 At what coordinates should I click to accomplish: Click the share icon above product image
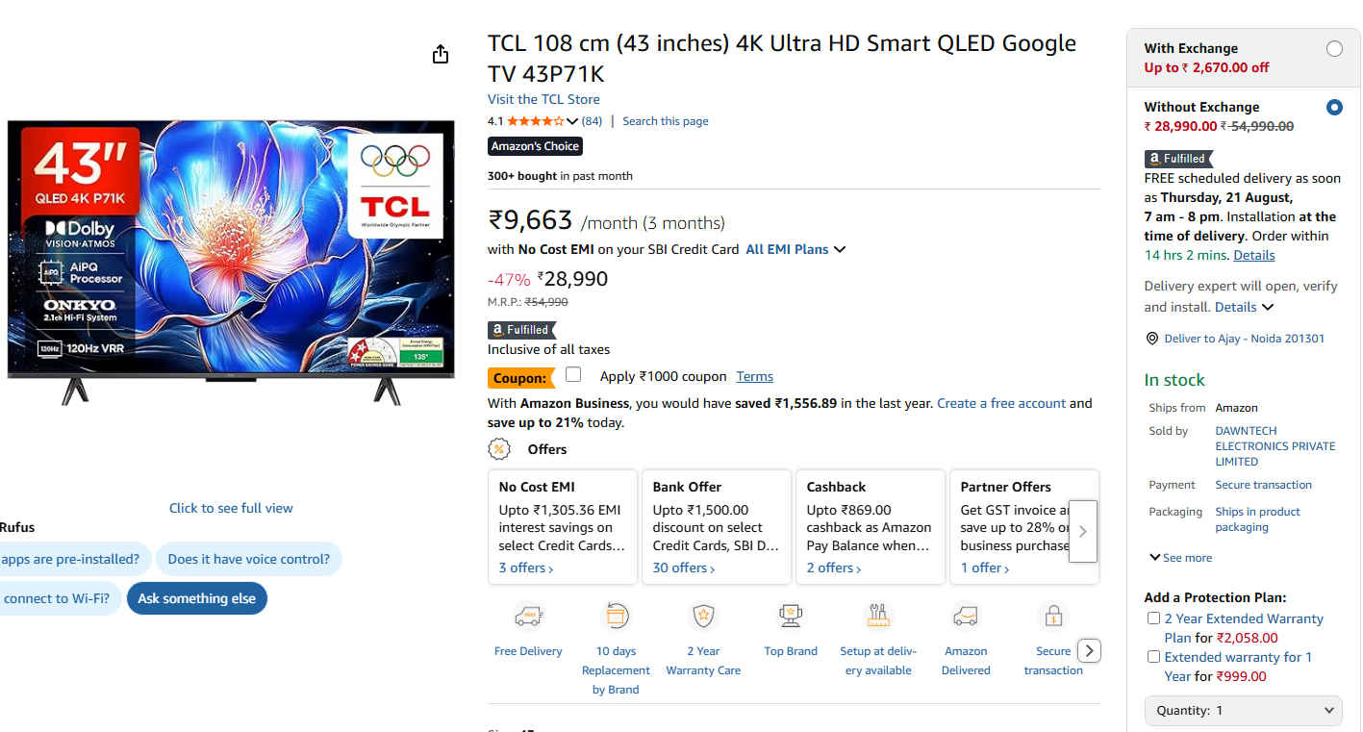point(441,55)
